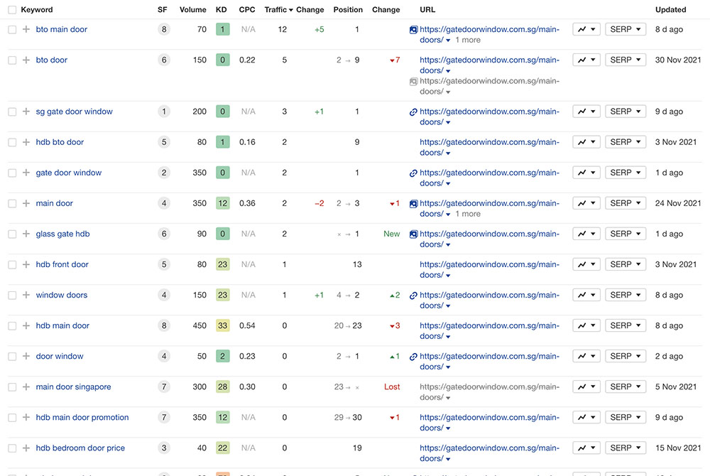Open the trend chart button for 'bto door'
The height and width of the screenshot is (476, 710).
coord(586,60)
